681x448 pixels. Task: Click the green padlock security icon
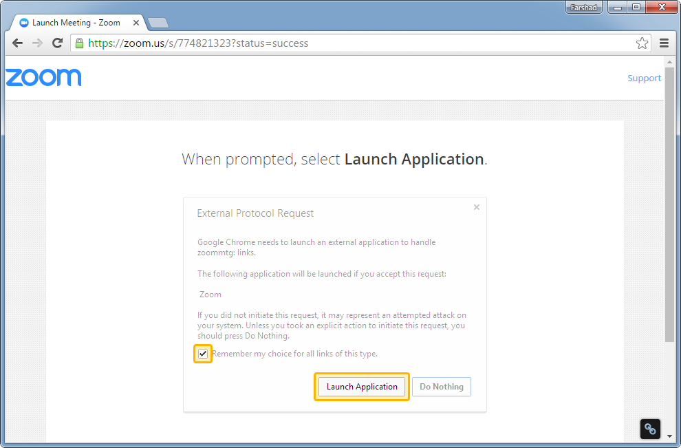pyautogui.click(x=79, y=43)
